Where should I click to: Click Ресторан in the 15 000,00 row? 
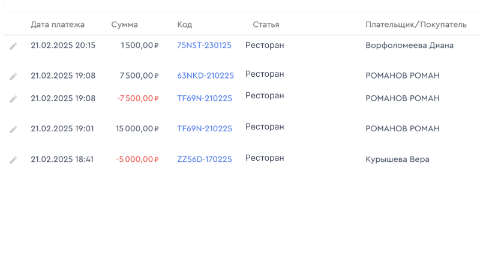click(265, 127)
